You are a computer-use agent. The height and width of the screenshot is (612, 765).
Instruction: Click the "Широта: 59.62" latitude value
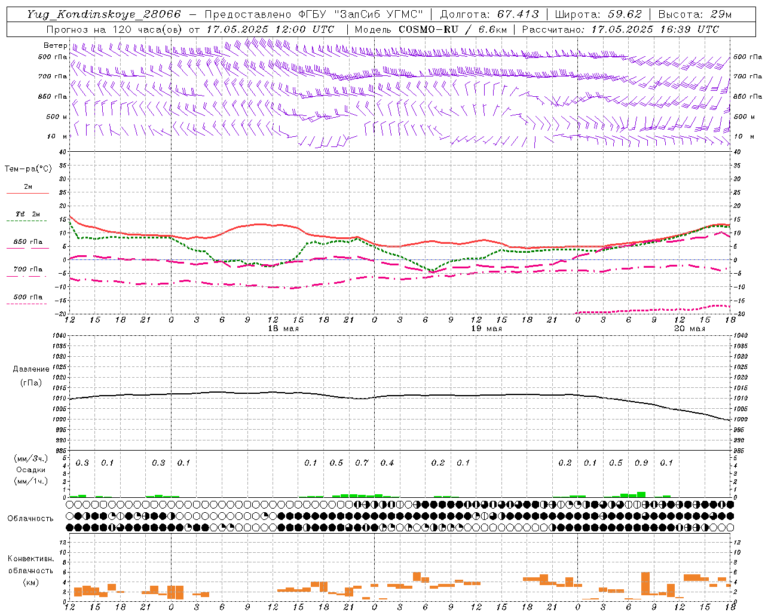[598, 14]
